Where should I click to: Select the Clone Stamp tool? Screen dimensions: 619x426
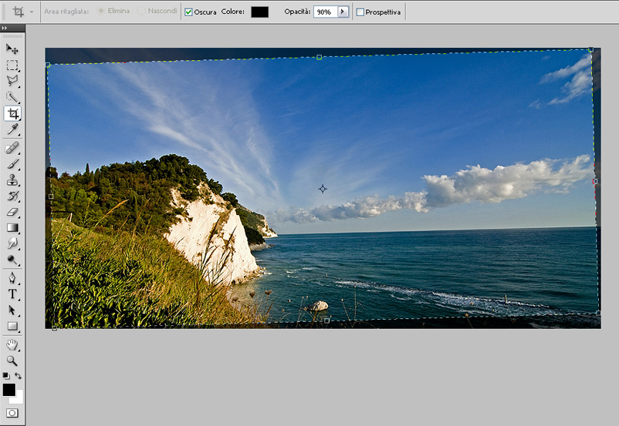(x=12, y=180)
